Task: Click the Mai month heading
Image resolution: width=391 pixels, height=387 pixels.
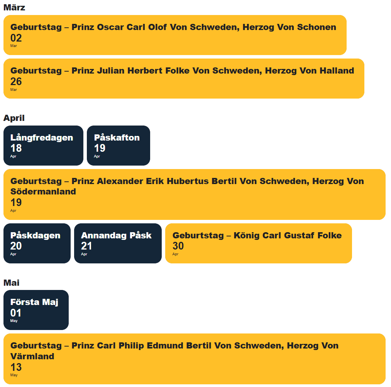Action: pyautogui.click(x=11, y=283)
